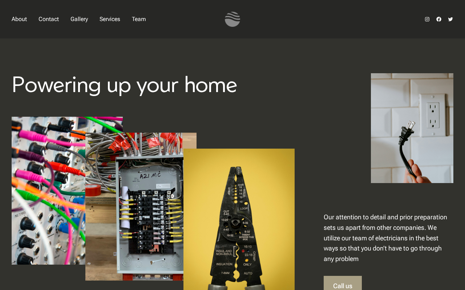Open the colorful patch cables photo

(49, 191)
